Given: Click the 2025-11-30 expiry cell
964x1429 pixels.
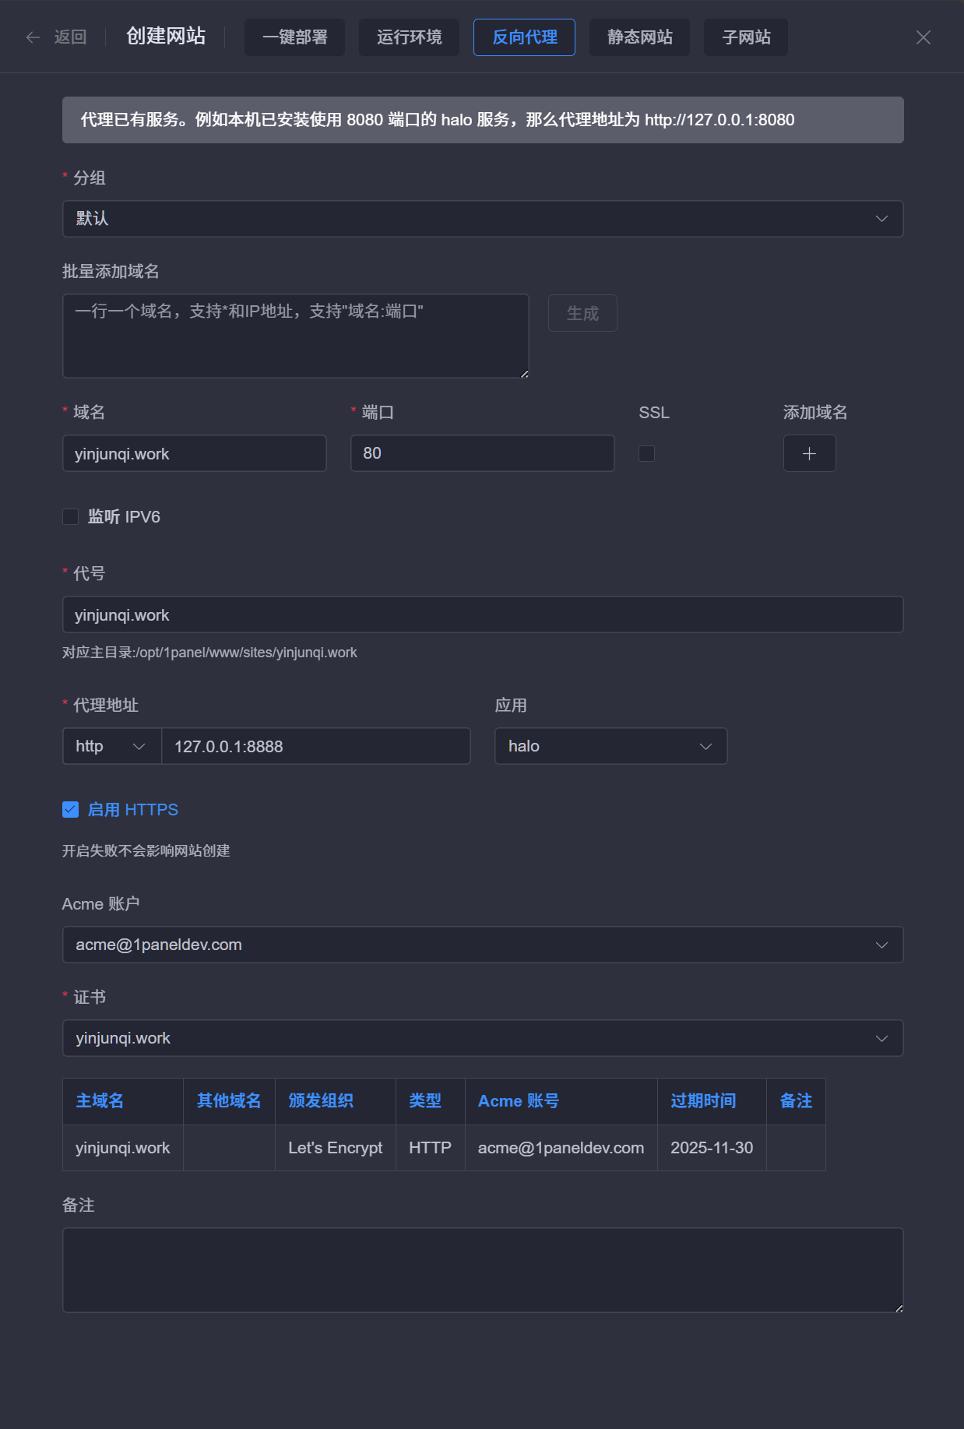Looking at the screenshot, I should tap(712, 1148).
